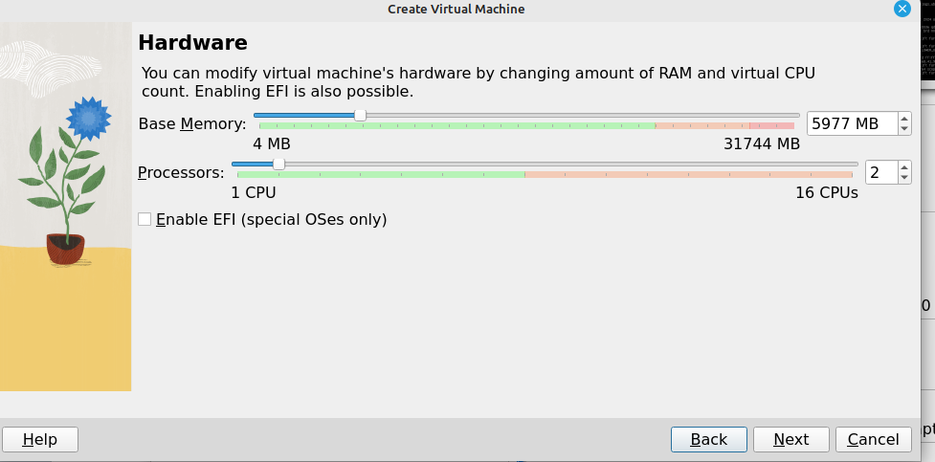The image size is (935, 462).
Task: Decrement Processors count with the down arrow
Action: pyautogui.click(x=904, y=178)
